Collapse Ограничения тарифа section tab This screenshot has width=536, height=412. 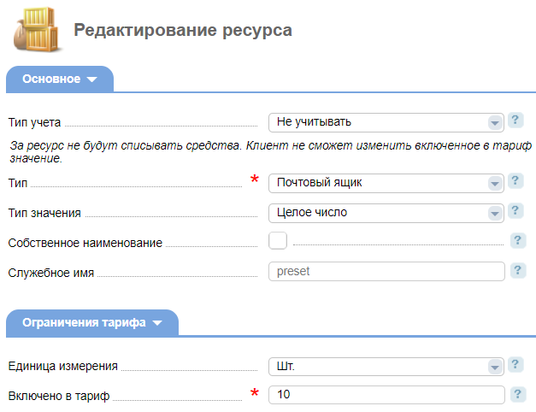(x=92, y=323)
